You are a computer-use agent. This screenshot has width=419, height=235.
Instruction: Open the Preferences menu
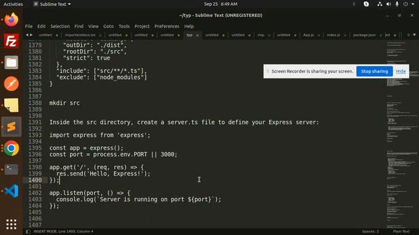tap(167, 26)
